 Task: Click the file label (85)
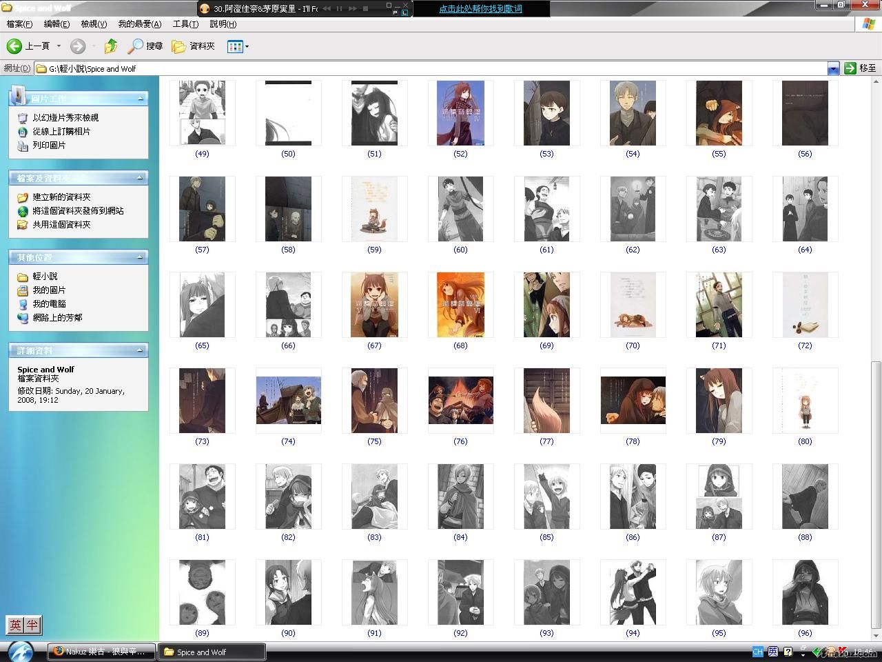click(546, 537)
